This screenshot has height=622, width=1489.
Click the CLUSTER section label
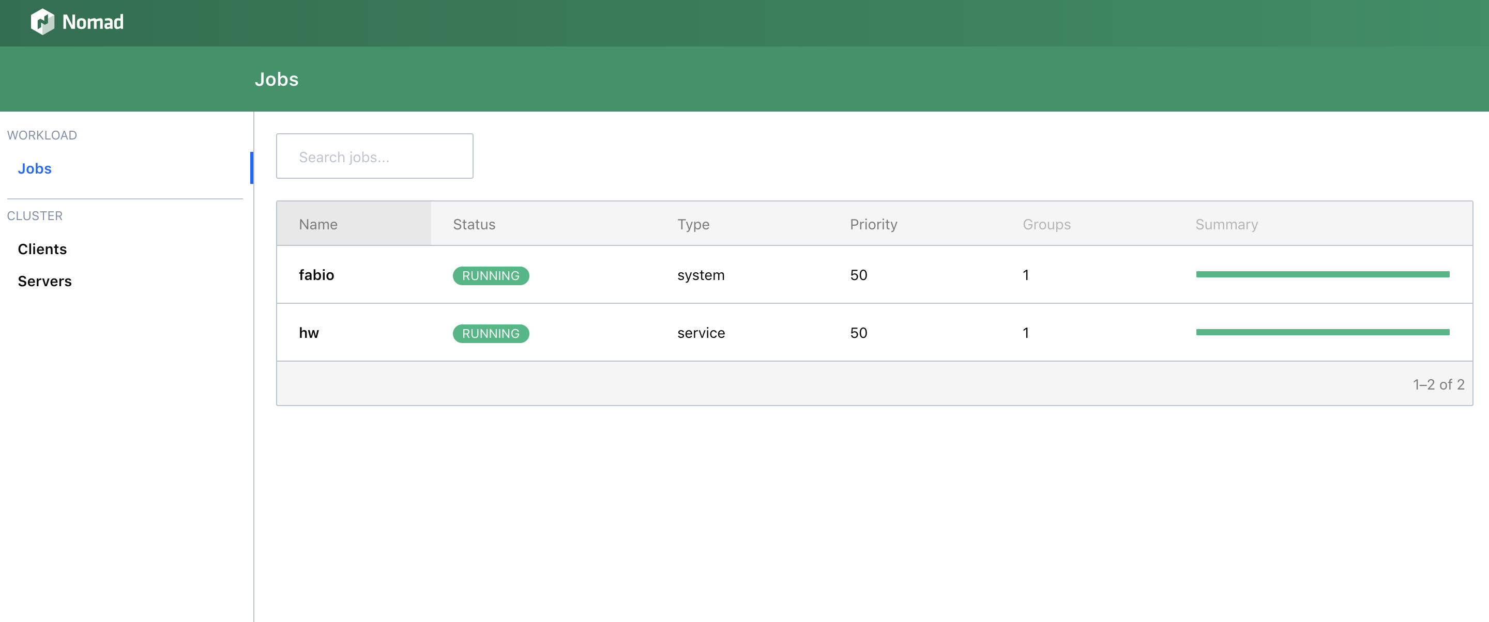(x=35, y=216)
